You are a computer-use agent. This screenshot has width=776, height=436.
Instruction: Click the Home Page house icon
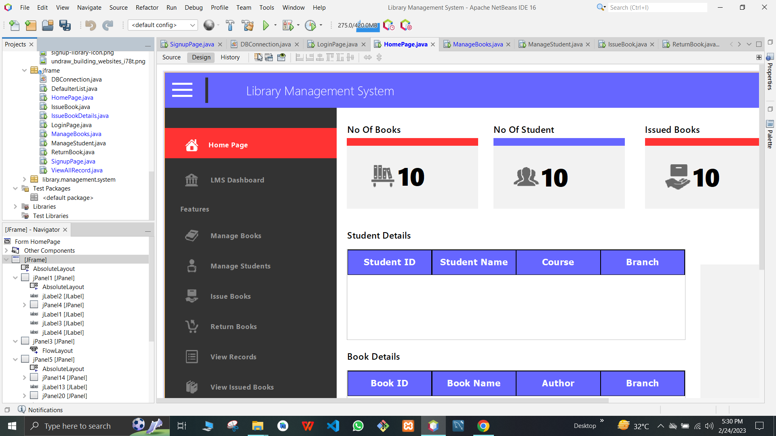click(x=192, y=145)
